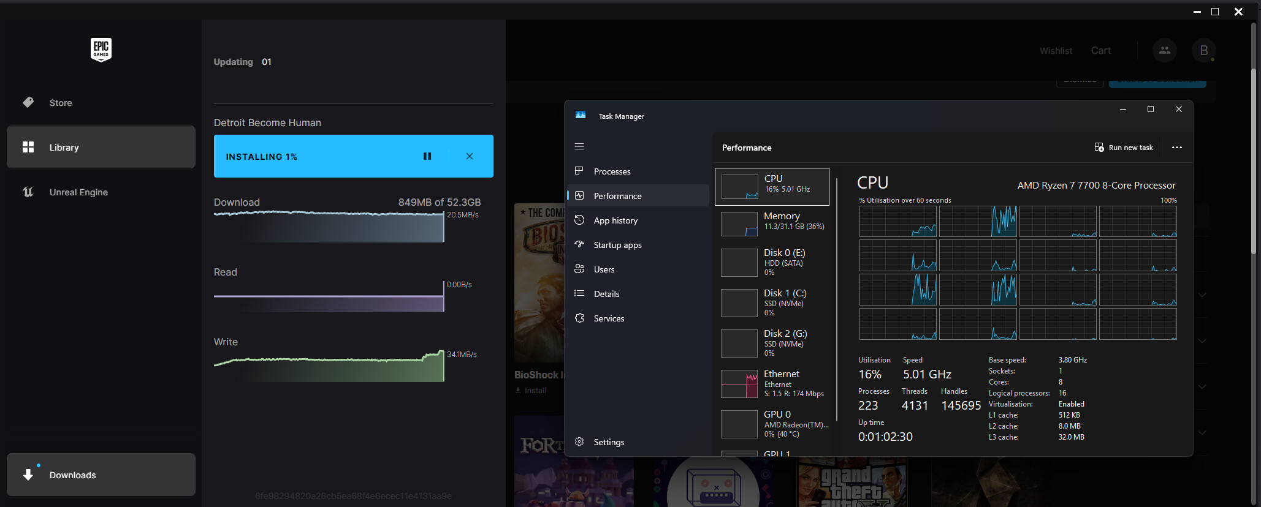Open the Unreal Engine logo icon
Image resolution: width=1261 pixels, height=507 pixels.
coord(28,192)
